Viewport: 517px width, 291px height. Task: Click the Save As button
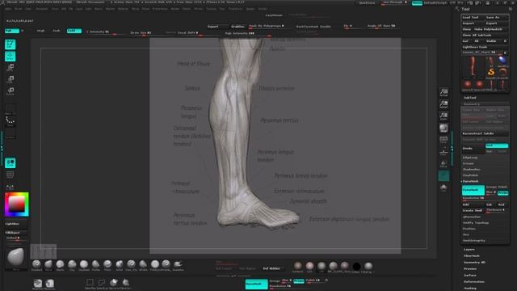[497, 18]
